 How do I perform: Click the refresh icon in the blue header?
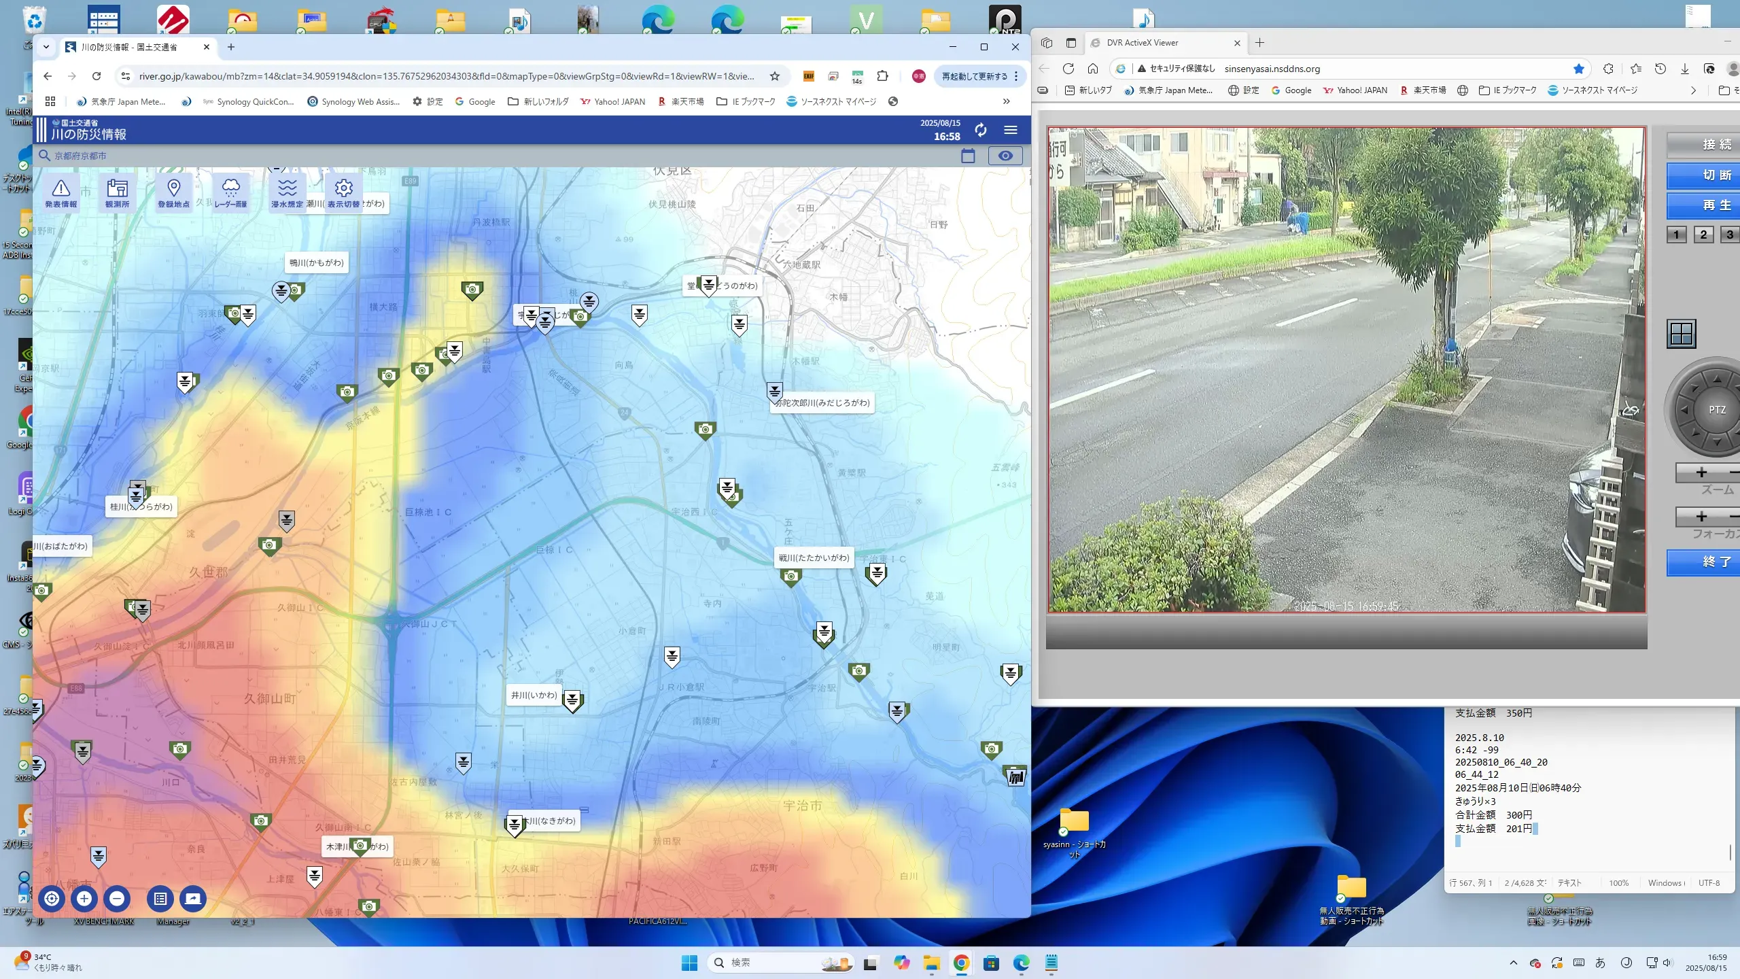(980, 130)
